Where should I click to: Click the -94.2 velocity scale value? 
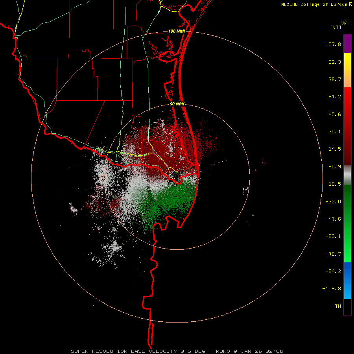tap(333, 271)
